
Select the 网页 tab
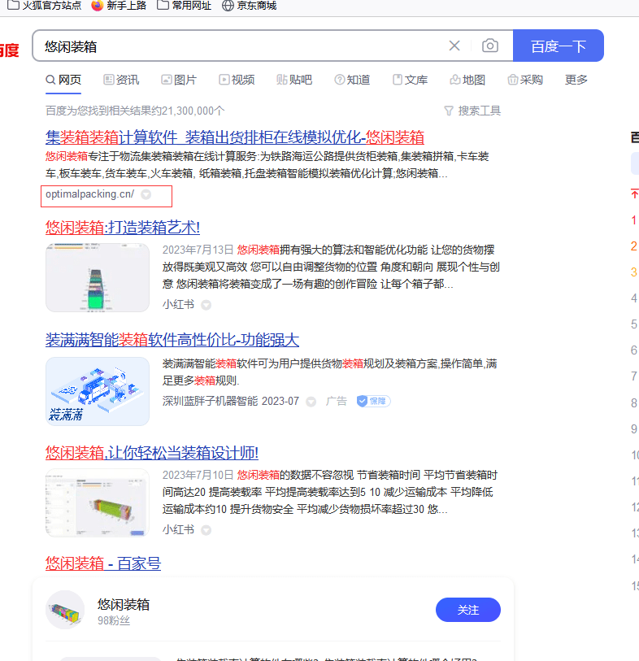coord(63,80)
